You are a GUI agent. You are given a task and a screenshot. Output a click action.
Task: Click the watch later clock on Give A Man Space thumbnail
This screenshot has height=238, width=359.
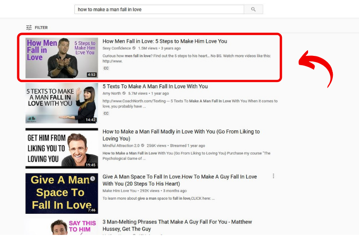coord(93,178)
